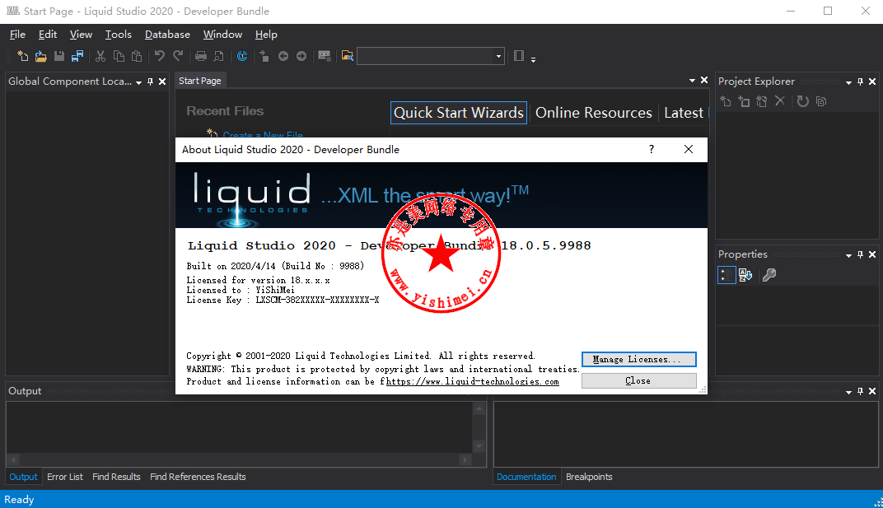This screenshot has height=508, width=883.
Task: Open the Documentation pane window position dropdown
Action: pyautogui.click(x=848, y=391)
